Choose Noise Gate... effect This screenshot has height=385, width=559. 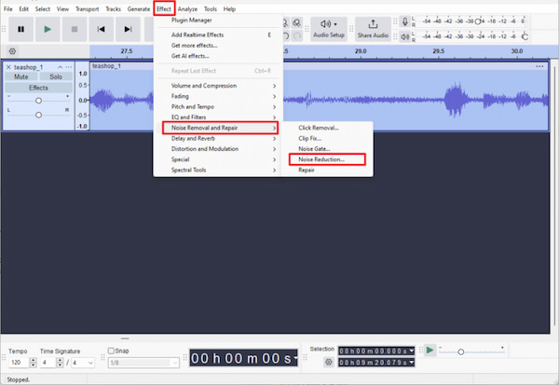tap(327, 149)
